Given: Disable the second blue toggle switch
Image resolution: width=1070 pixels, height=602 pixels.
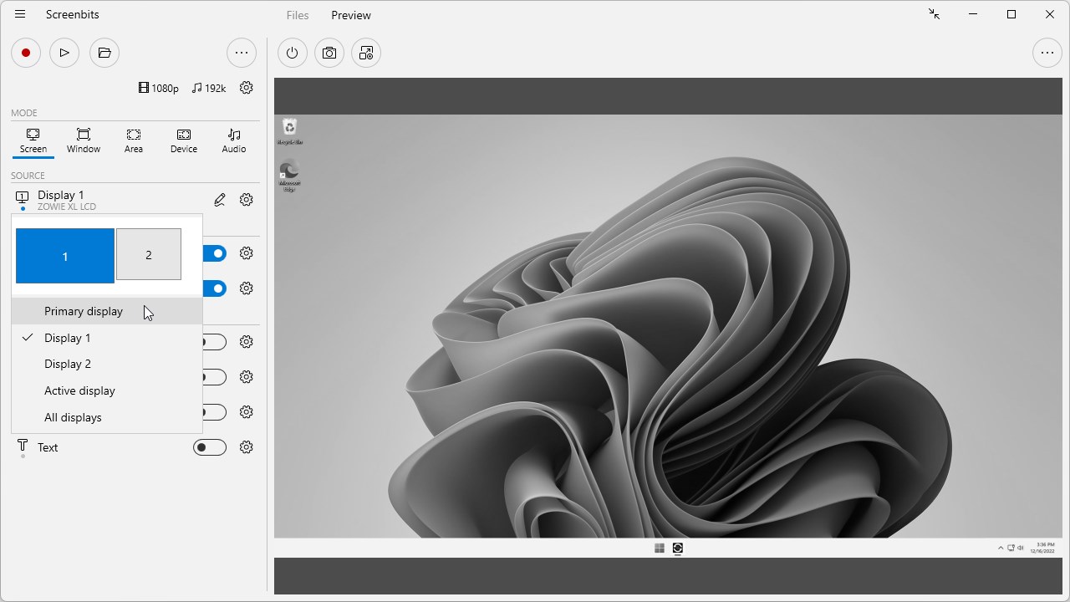Looking at the screenshot, I should click(x=216, y=288).
